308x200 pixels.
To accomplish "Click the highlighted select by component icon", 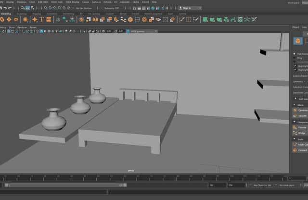I will pyautogui.click(x=28, y=8).
